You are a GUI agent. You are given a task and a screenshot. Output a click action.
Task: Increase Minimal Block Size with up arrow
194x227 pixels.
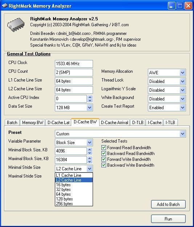point(90,150)
